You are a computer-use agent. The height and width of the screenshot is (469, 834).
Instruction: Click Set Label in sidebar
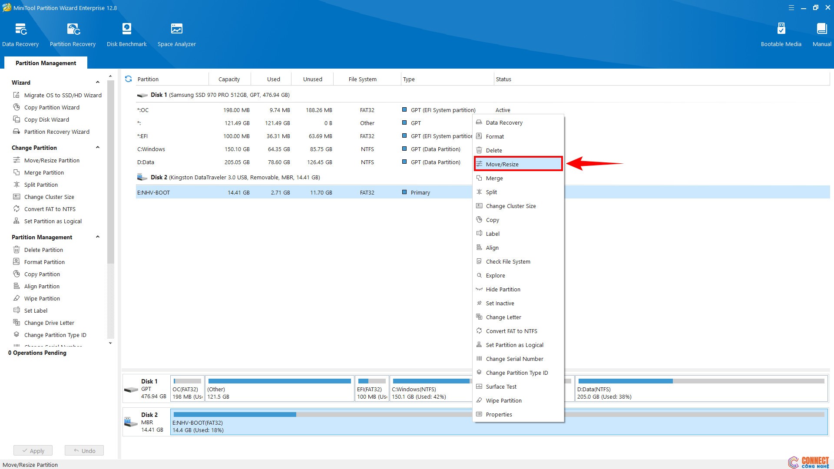[30, 310]
